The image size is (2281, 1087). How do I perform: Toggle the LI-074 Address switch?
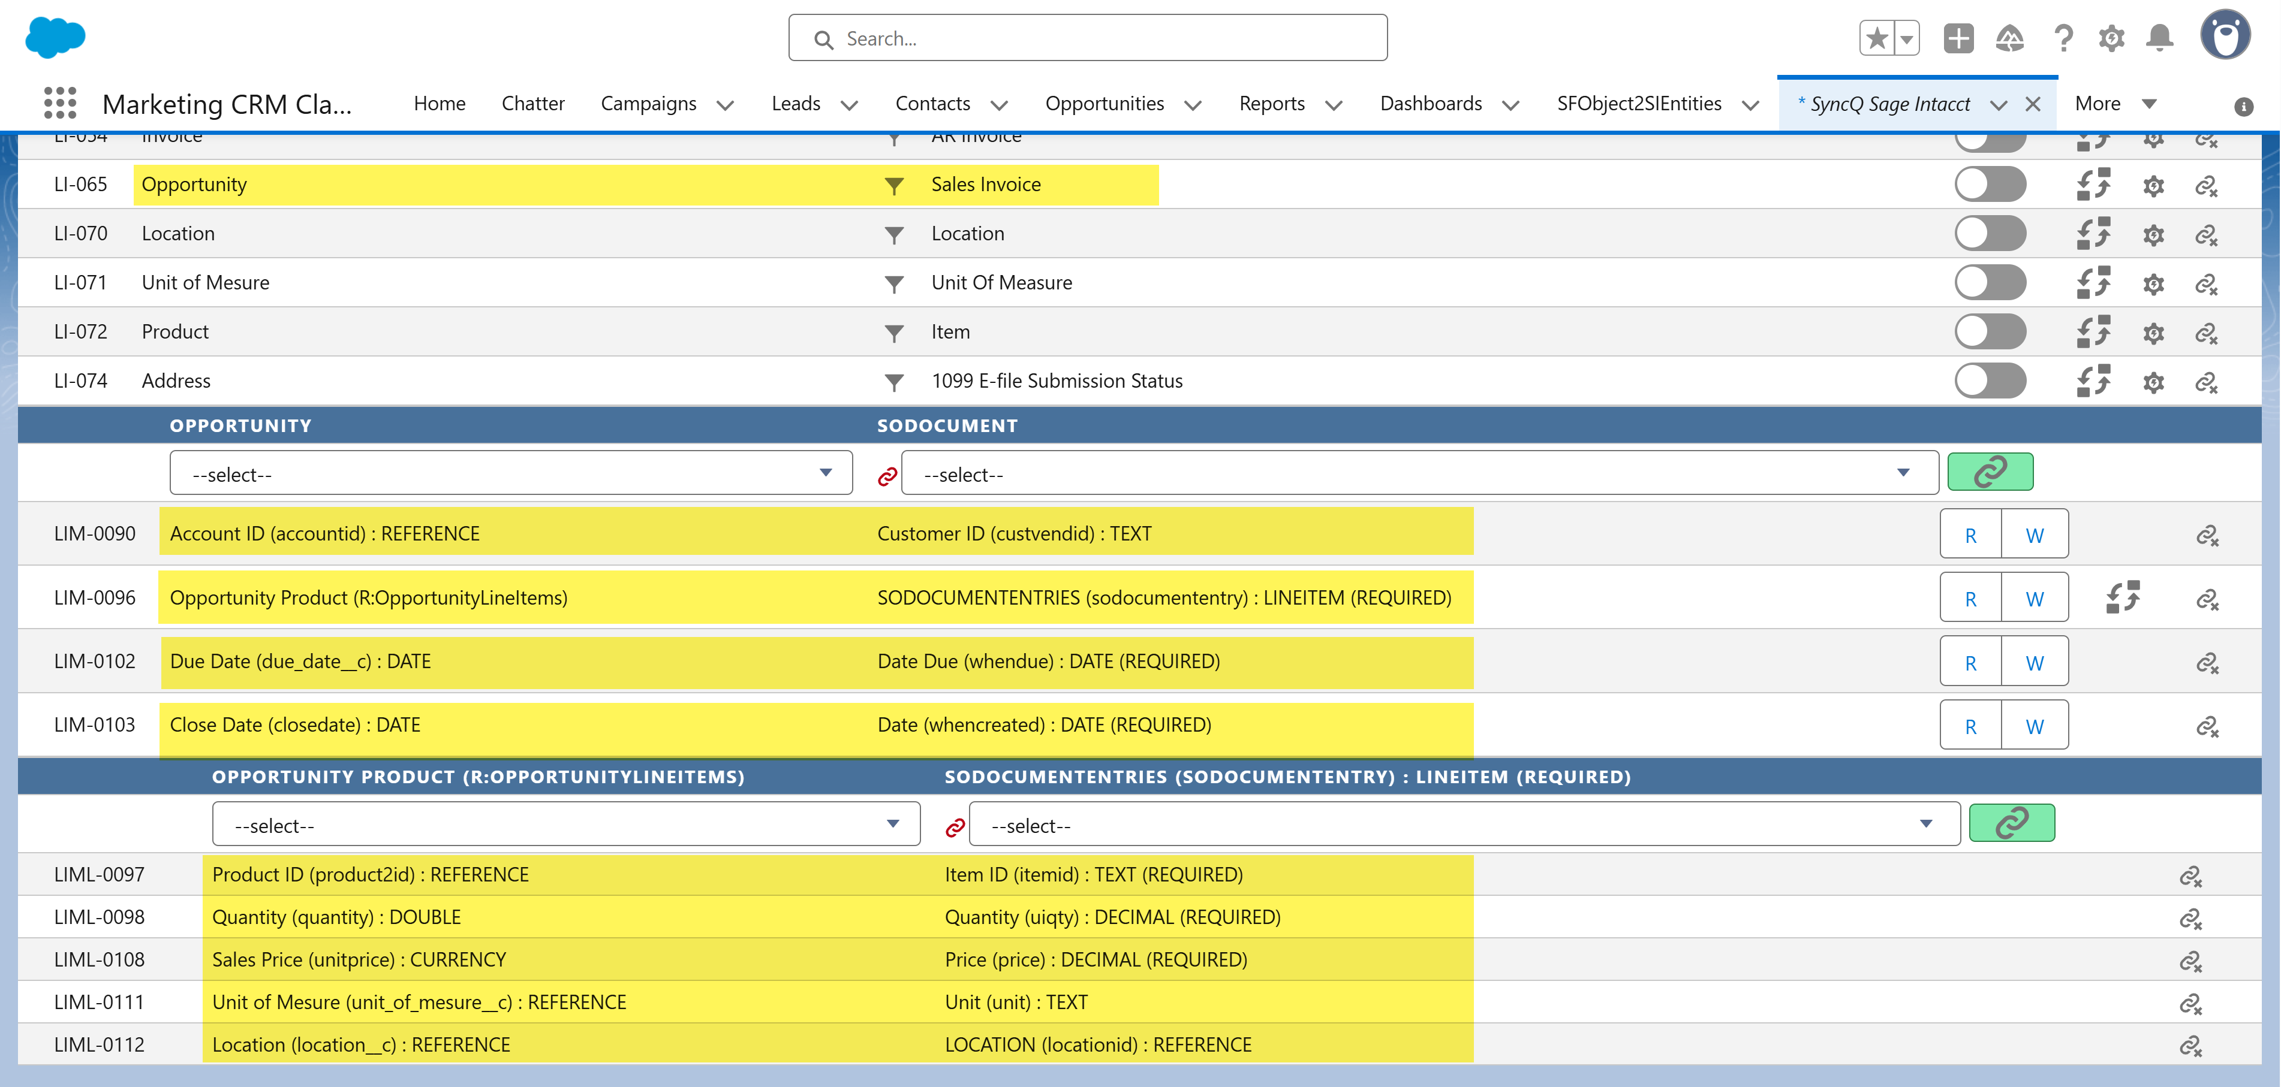[x=1990, y=382]
